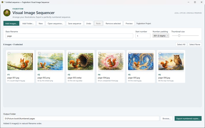Click into the Start number field
Screen dimensions: 205x128
click(x=143, y=36)
